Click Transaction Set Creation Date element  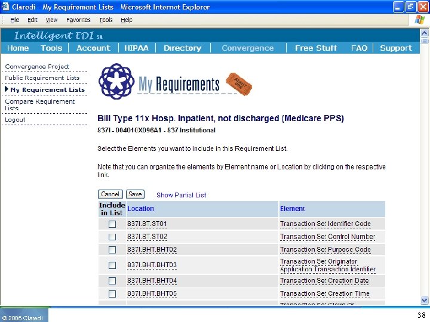324,281
